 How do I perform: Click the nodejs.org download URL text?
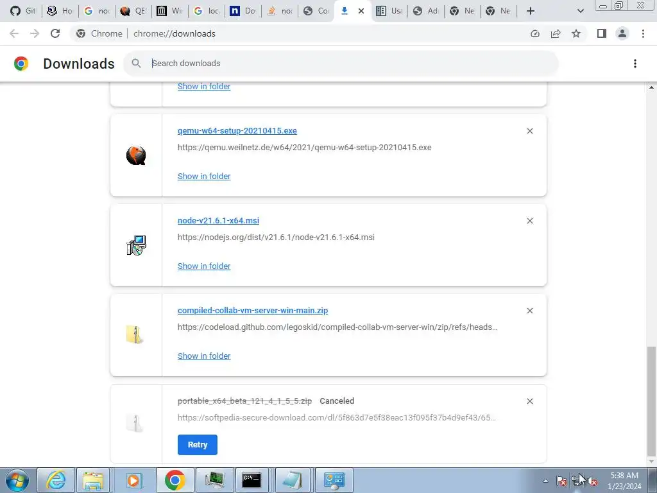pyautogui.click(x=276, y=238)
